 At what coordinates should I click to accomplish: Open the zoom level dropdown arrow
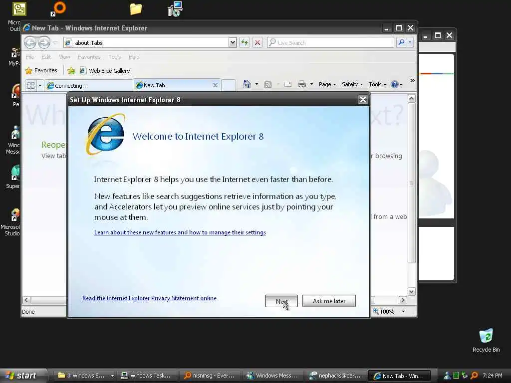pos(403,312)
